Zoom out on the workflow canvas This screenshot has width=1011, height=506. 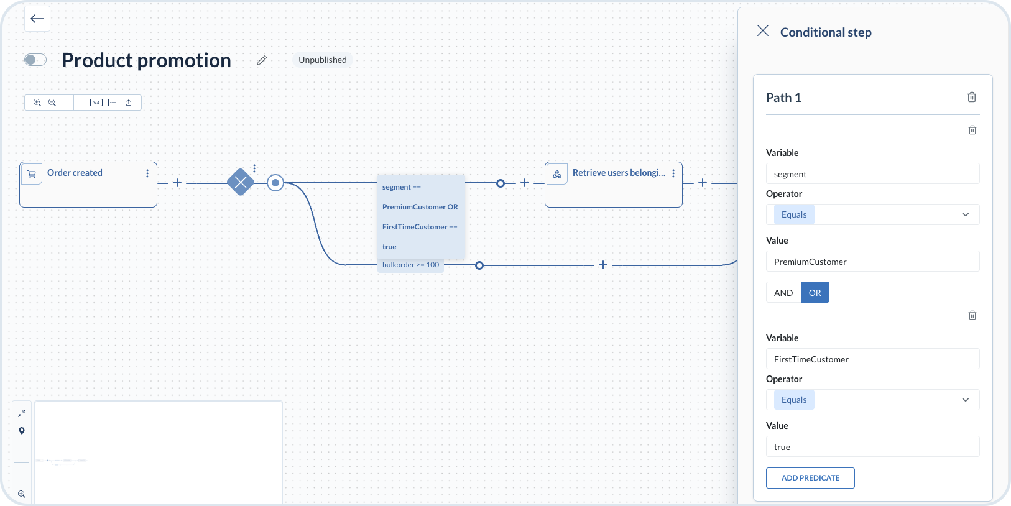[52, 103]
